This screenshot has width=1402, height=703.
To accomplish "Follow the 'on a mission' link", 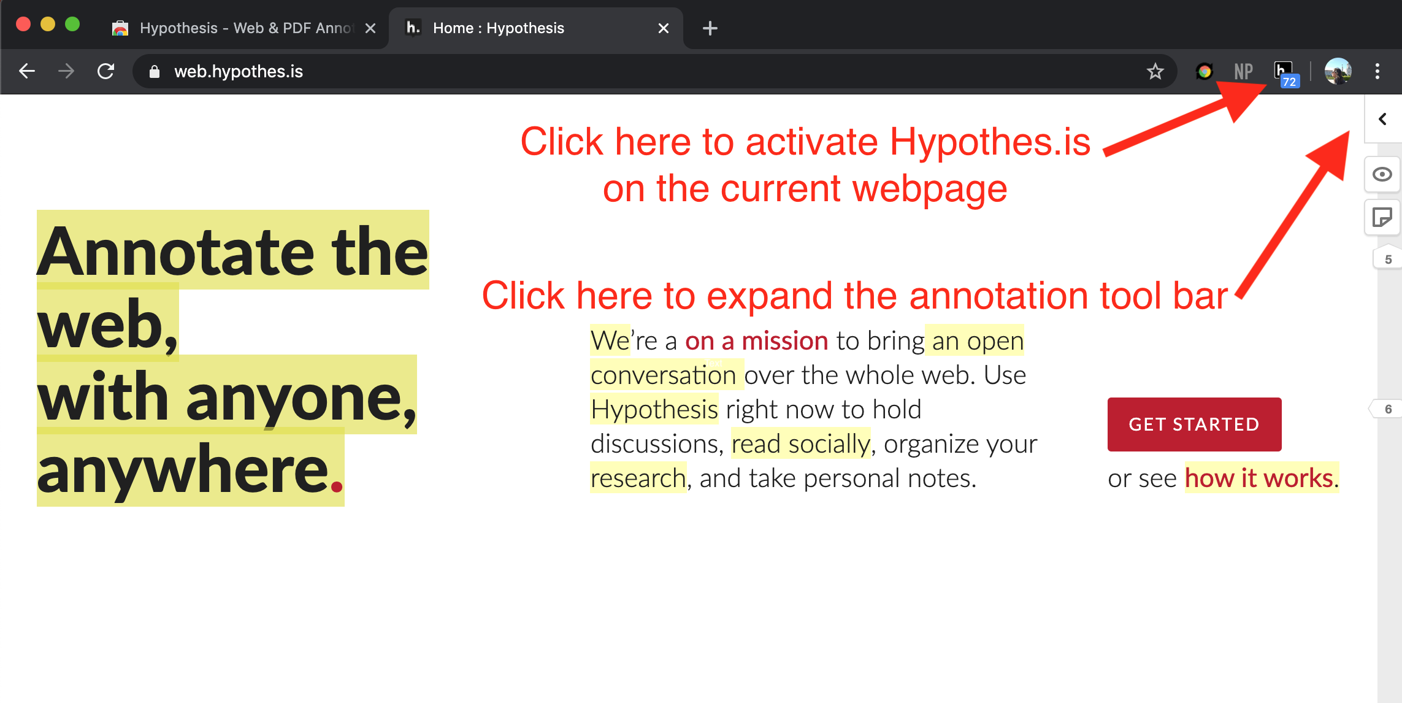I will click(756, 341).
